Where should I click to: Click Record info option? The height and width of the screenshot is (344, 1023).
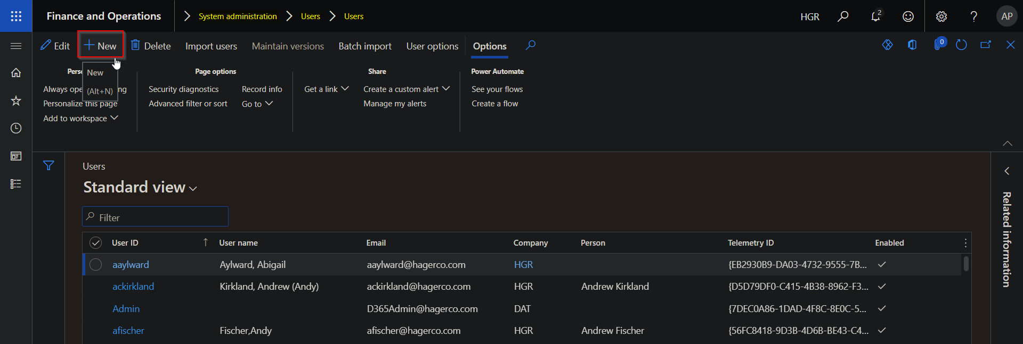[262, 89]
